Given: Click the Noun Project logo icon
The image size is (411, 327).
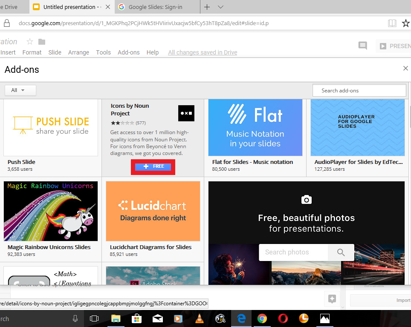Looking at the screenshot, I should [186, 113].
